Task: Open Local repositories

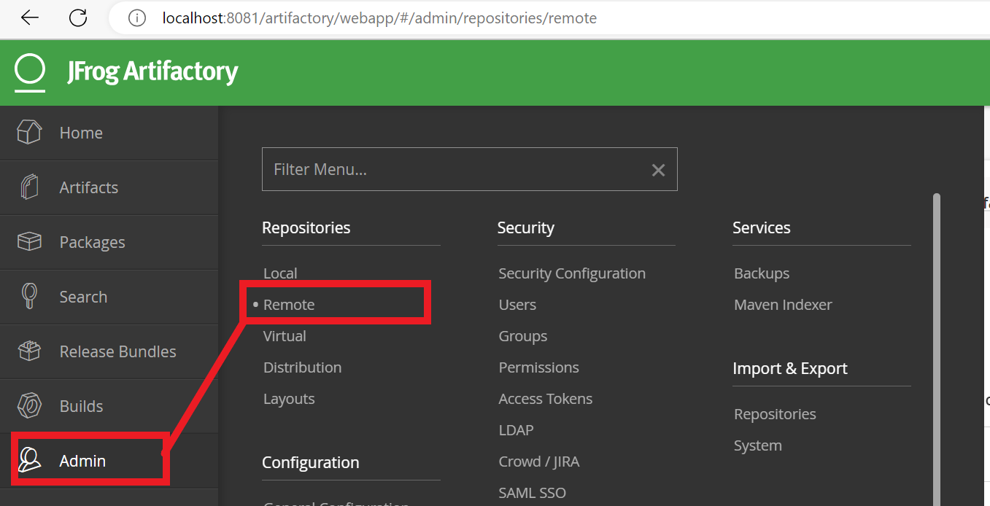Action: coord(280,273)
